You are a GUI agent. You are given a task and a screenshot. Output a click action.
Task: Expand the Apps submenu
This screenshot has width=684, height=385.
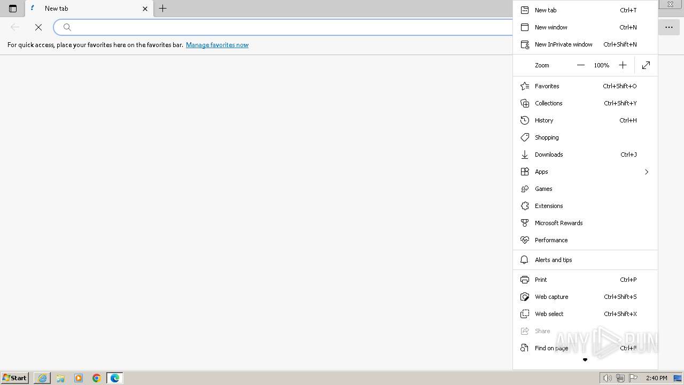pos(585,172)
